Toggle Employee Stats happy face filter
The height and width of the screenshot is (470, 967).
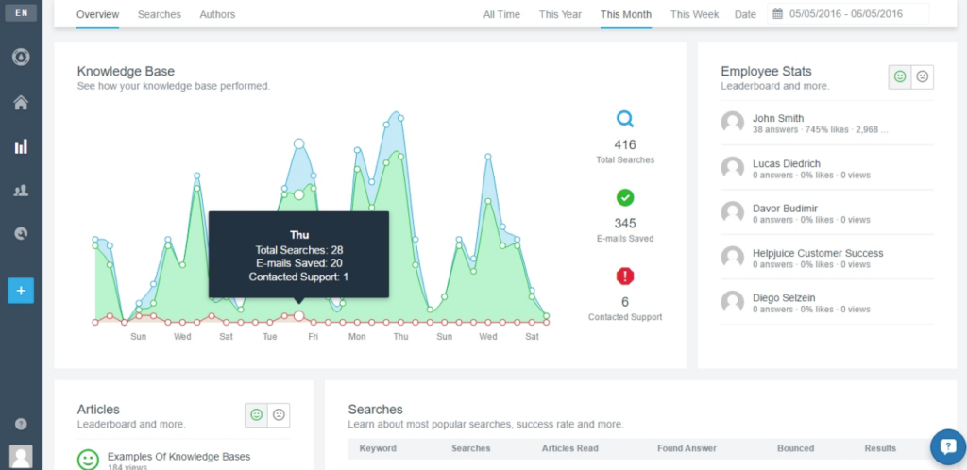pos(900,77)
